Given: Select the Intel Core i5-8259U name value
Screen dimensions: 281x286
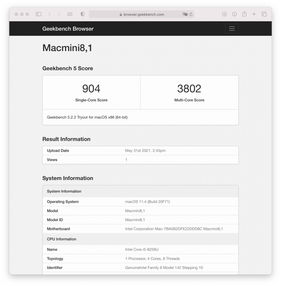Looking at the screenshot, I should point(142,249).
